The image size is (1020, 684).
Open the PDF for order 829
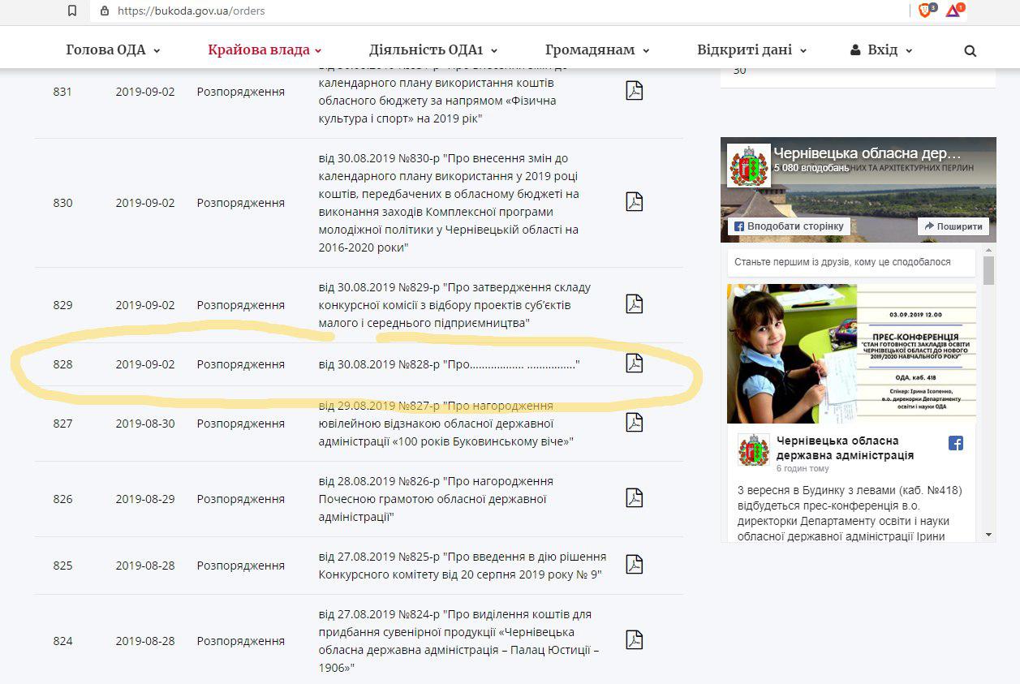(x=634, y=304)
